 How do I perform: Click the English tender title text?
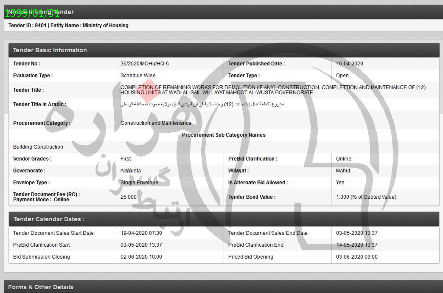273,90
